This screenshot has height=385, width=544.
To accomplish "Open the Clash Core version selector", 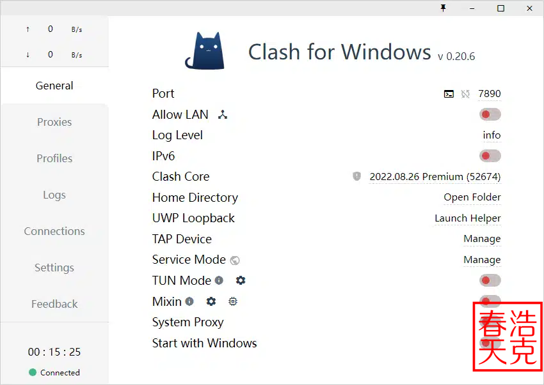I will click(x=435, y=177).
